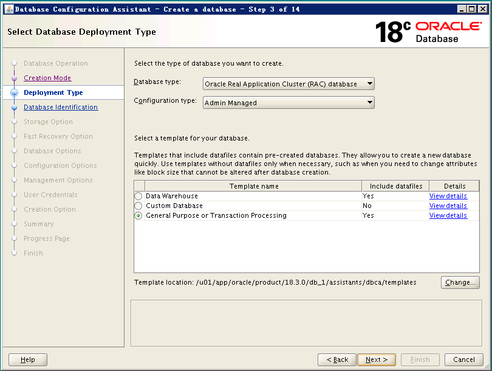
Task: Open the Configuration type dropdown
Action: (x=289, y=103)
